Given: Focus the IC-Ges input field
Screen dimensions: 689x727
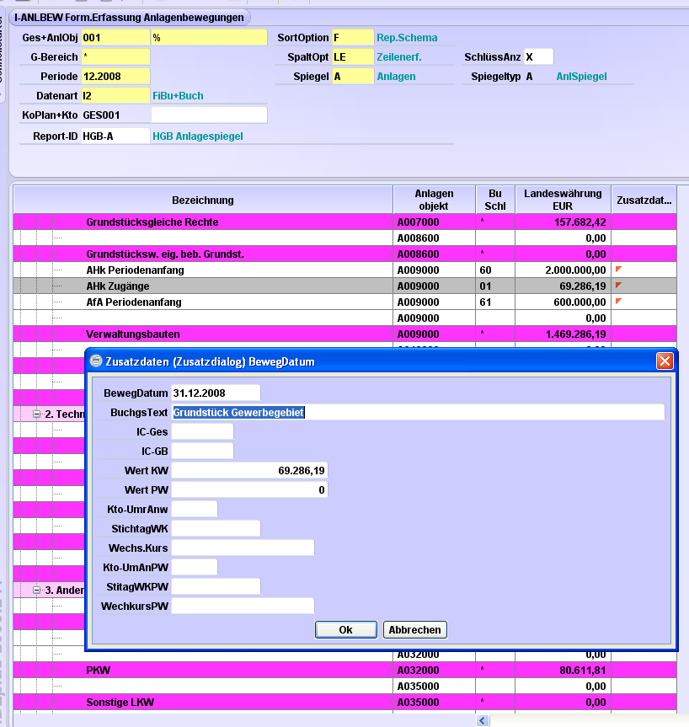Looking at the screenshot, I should pos(202,431).
